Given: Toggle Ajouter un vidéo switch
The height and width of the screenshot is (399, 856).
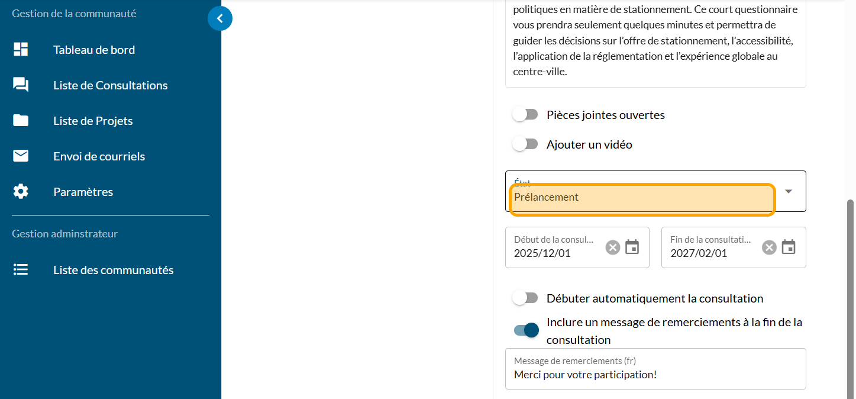Looking at the screenshot, I should [x=525, y=144].
